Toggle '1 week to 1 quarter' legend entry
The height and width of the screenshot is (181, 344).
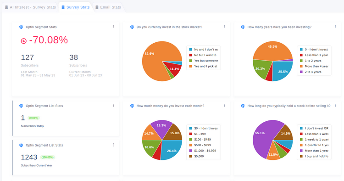point(314,140)
